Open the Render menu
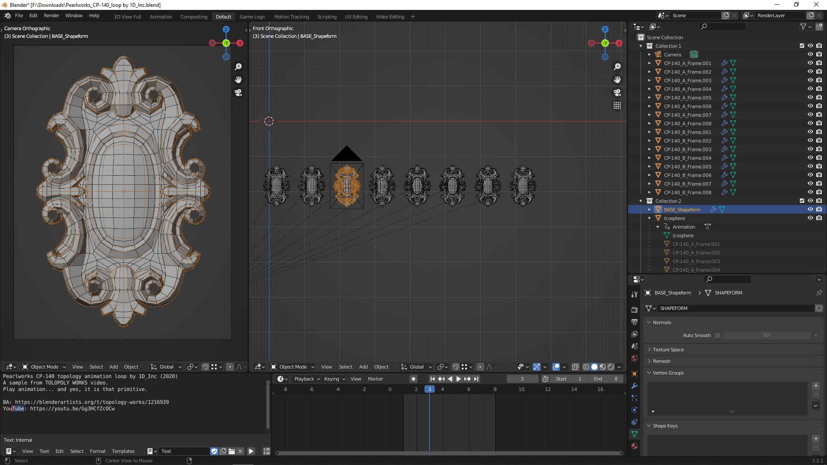The image size is (827, 465). point(51,15)
